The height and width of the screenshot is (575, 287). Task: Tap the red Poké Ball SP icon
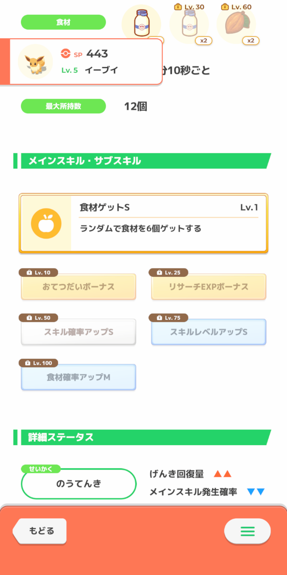(x=65, y=53)
